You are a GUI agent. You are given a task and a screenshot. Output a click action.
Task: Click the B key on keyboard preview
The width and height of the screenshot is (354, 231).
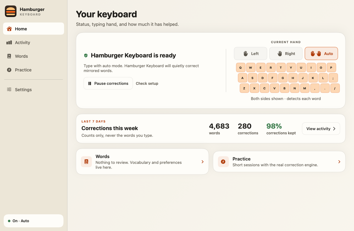coord(284,88)
